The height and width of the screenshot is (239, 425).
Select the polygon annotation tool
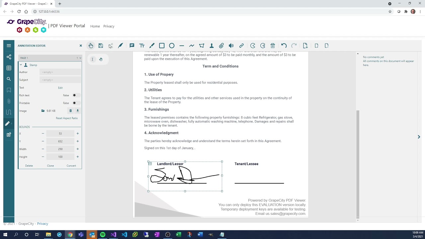coord(202,45)
